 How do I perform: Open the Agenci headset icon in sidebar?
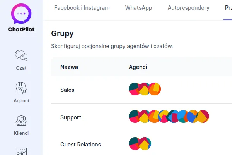(21, 88)
